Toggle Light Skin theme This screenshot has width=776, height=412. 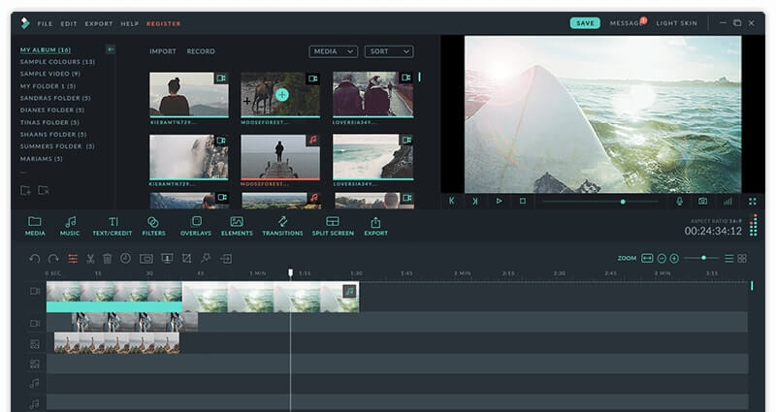pyautogui.click(x=676, y=23)
